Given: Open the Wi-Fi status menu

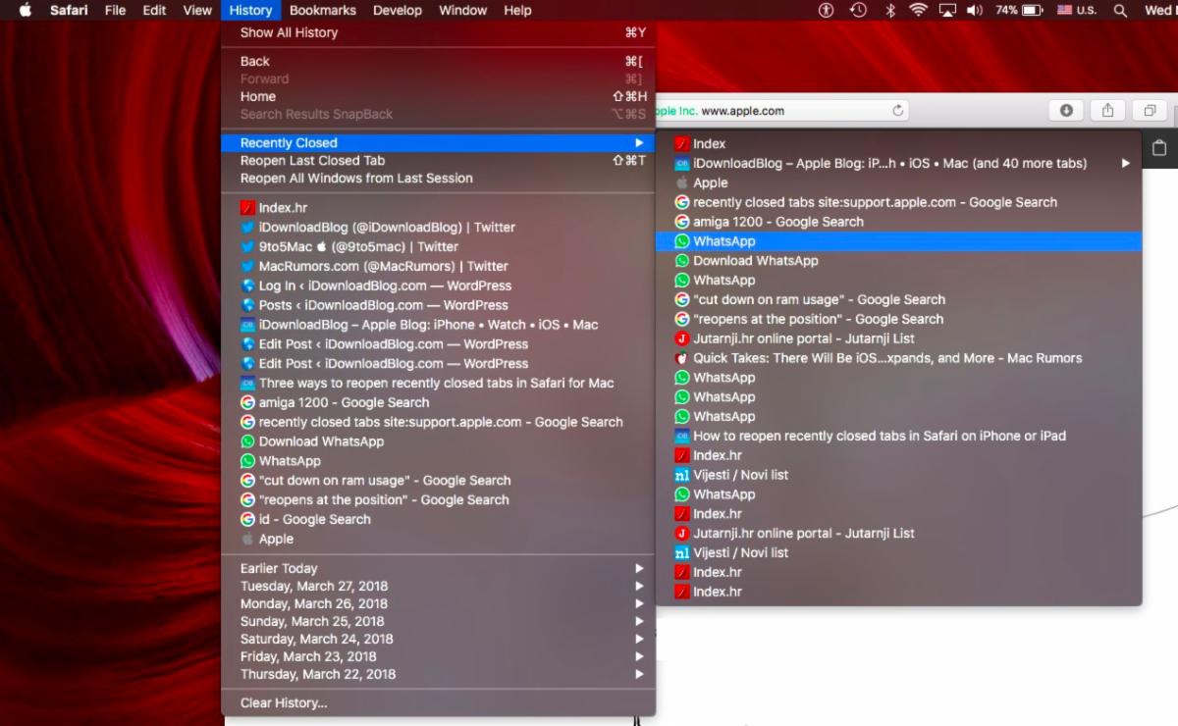Looking at the screenshot, I should pos(918,10).
